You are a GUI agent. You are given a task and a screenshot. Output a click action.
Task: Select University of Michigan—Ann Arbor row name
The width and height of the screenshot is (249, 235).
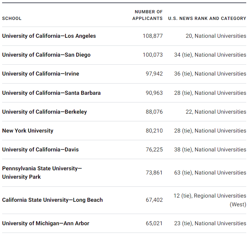pyautogui.click(x=45, y=223)
